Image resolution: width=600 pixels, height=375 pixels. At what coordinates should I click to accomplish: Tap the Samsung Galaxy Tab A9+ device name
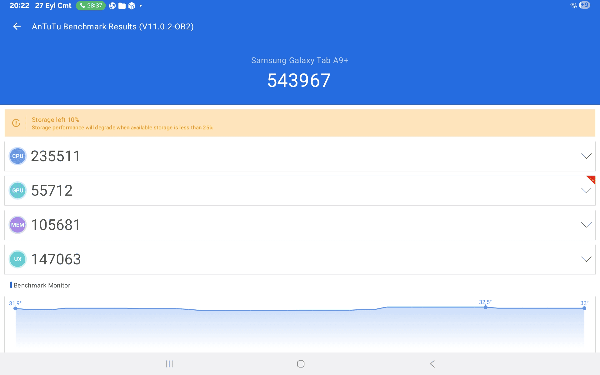[x=300, y=60]
